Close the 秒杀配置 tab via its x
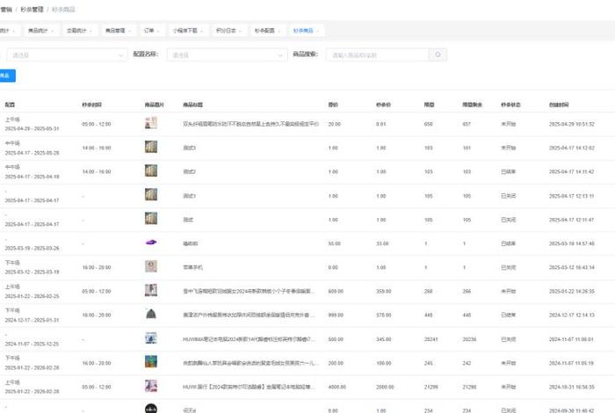The width and height of the screenshot is (615, 413). point(279,31)
